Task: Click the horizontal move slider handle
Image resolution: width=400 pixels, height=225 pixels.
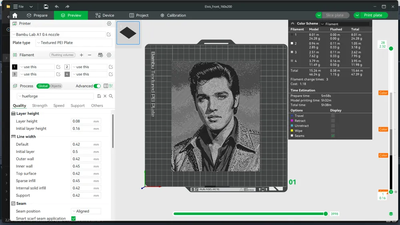Action: [x=326, y=214]
